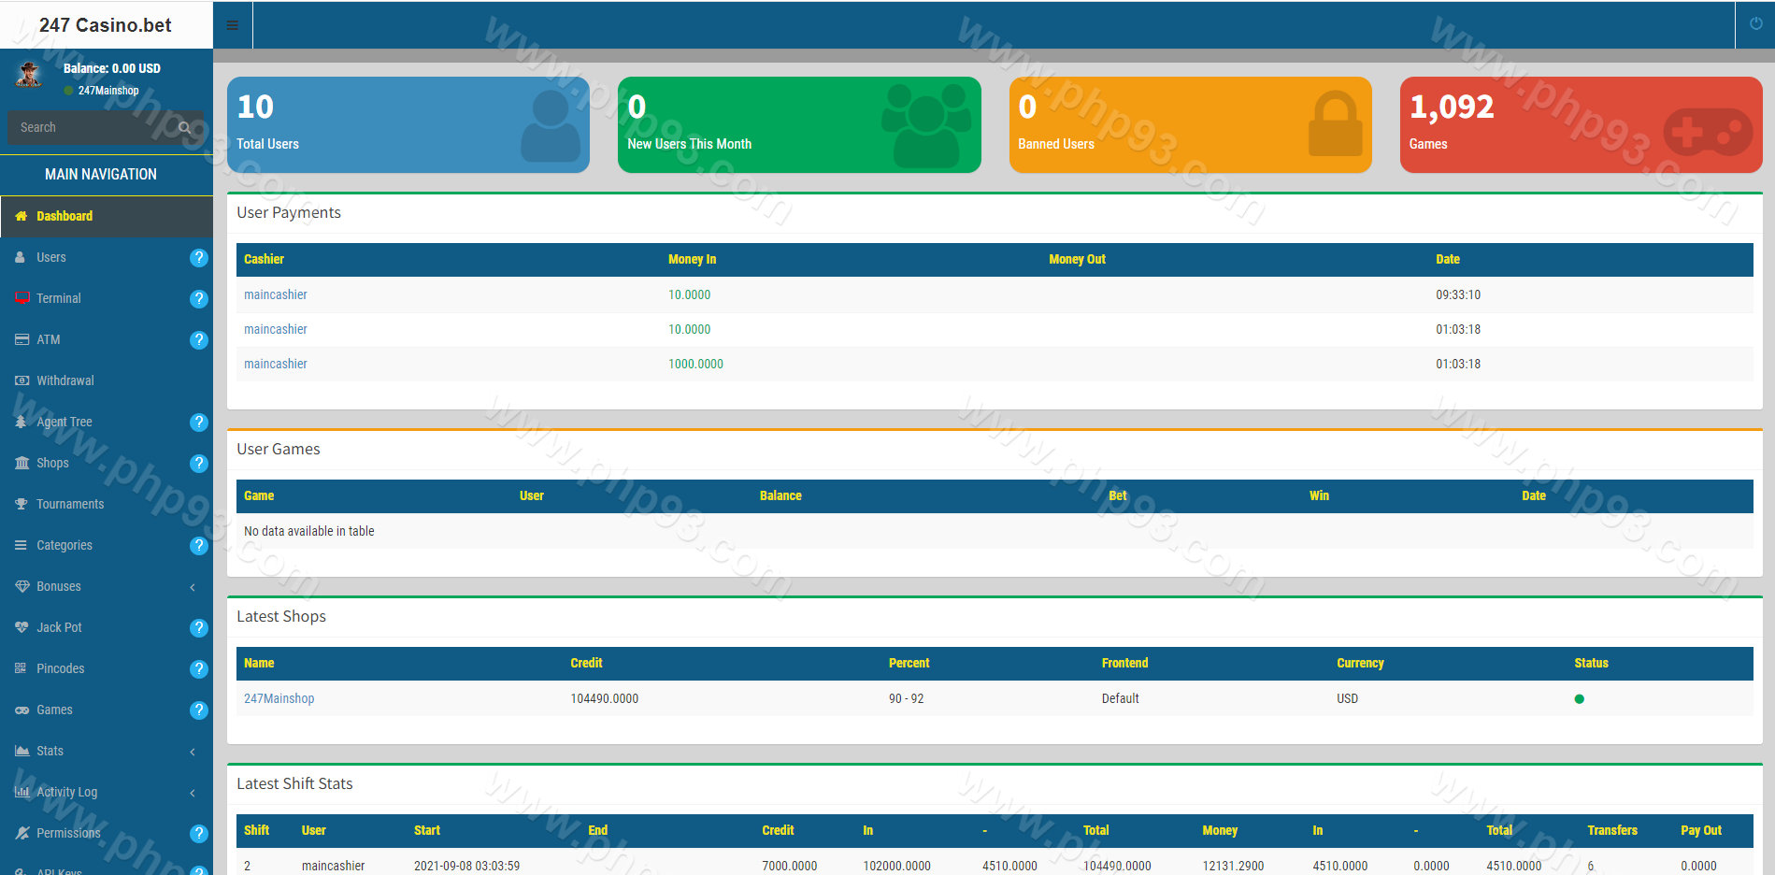Open the Total Users blue card
The height and width of the screenshot is (875, 1775).
[x=408, y=125]
